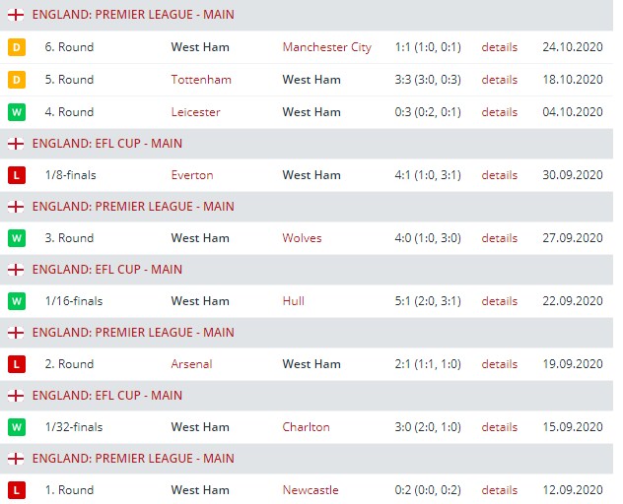
Task: Click the L badge for the Newcastle match
Action: (16, 490)
